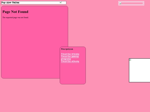This screenshot has height=112, width=150.
Task: Click the 'requested page was not found' text
Action: (16, 17)
